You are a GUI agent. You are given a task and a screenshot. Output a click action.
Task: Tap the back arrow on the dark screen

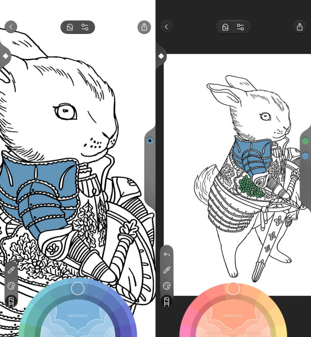coord(166,27)
